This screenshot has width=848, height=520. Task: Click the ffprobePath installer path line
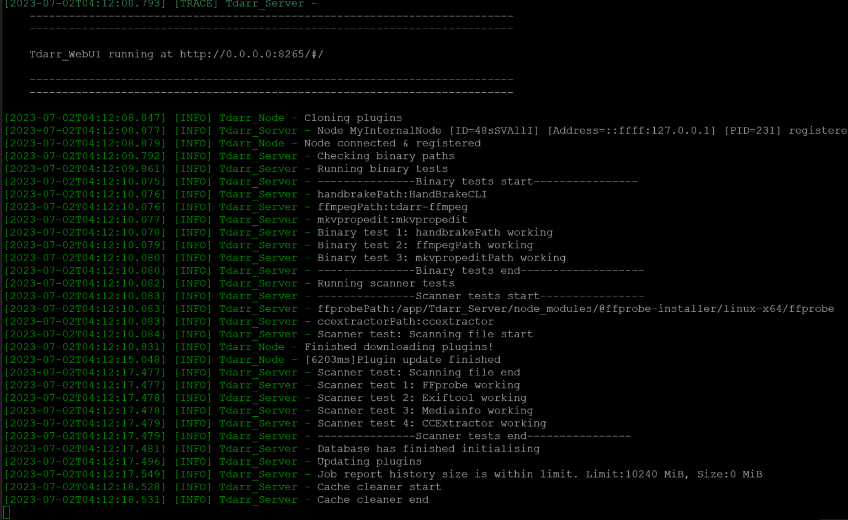pos(574,309)
